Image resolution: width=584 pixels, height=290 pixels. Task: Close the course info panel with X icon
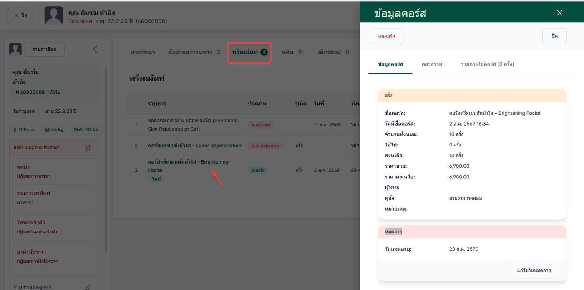click(559, 13)
